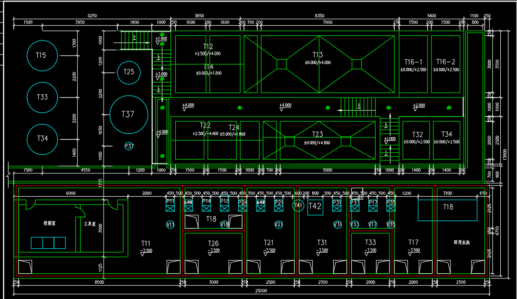This screenshot has width=517, height=299.
Task: Select the T23 tank label
Action: (x=318, y=135)
